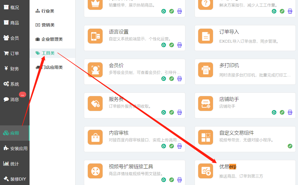This screenshot has width=298, height=185.
Task: Open the 装修DIY decoration menu
Action: click(x=14, y=179)
